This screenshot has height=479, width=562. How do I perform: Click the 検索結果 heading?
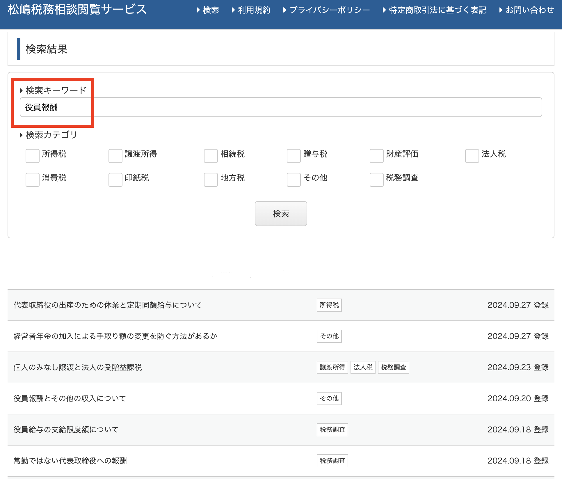pos(47,49)
